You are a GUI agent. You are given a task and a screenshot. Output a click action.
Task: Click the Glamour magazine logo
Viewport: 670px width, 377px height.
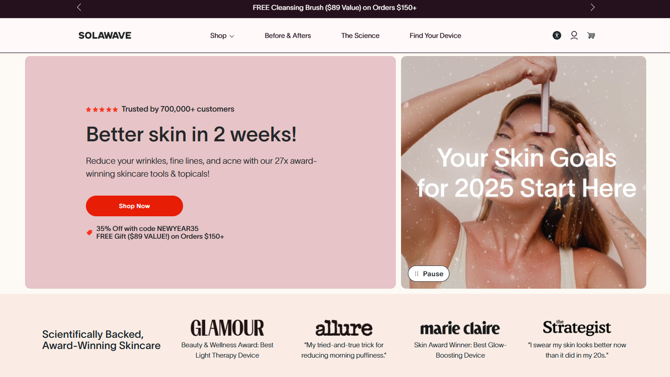pyautogui.click(x=227, y=328)
